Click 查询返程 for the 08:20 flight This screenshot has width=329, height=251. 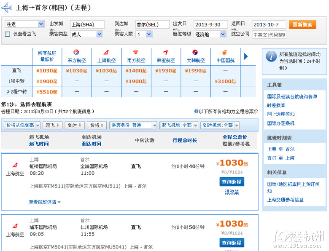click(232, 182)
